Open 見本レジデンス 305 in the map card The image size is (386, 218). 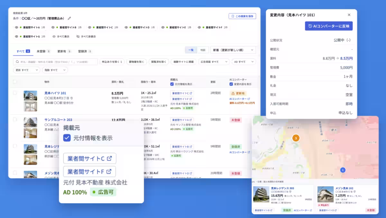click(x=282, y=188)
